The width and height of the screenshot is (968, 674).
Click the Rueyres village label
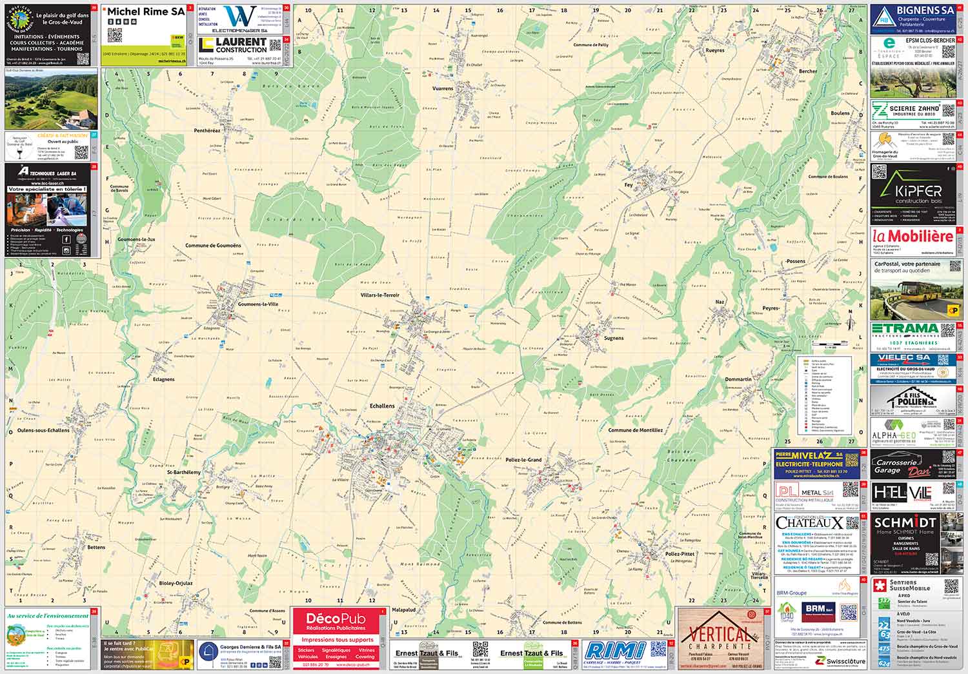pos(715,50)
